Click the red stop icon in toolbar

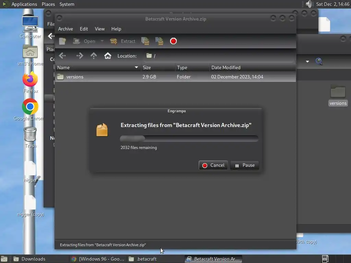click(173, 41)
